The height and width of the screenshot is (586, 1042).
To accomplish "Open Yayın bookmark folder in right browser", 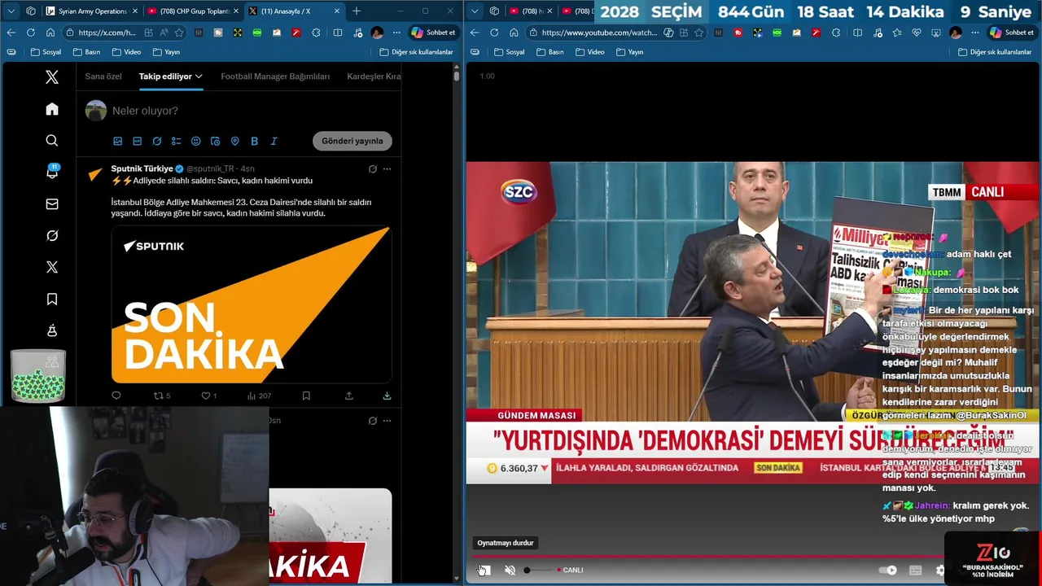I will point(629,51).
